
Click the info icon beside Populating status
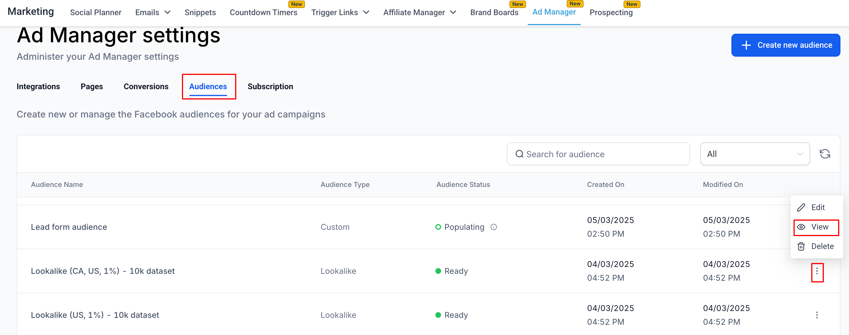click(x=493, y=227)
